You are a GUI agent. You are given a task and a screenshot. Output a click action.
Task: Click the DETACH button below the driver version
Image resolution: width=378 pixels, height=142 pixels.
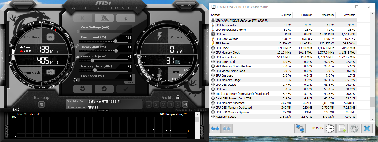coord(103,110)
